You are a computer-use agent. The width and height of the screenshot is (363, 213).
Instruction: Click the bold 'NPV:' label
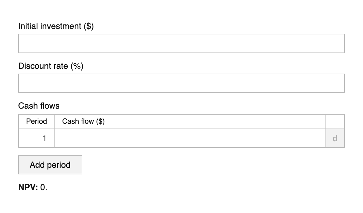28,187
